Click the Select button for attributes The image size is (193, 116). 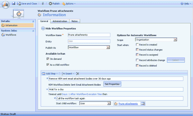(176, 60)
